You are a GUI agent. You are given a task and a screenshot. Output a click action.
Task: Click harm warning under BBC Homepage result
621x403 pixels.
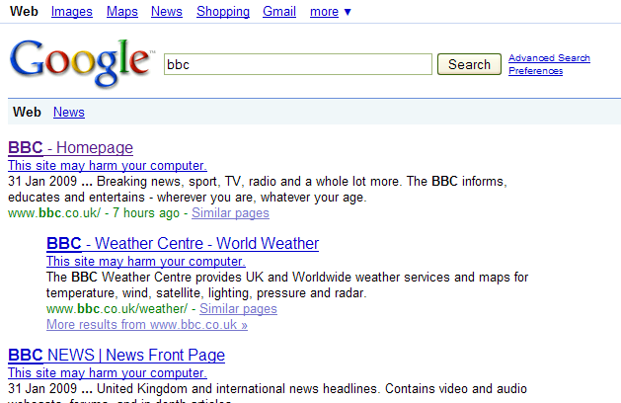pyautogui.click(x=108, y=165)
